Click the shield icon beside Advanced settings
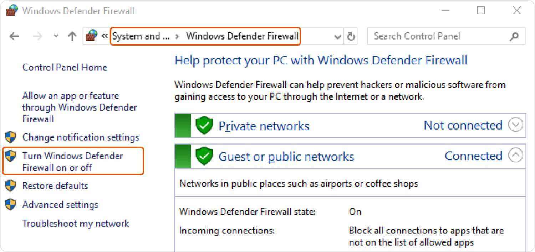This screenshot has height=252, width=535. click(x=10, y=205)
